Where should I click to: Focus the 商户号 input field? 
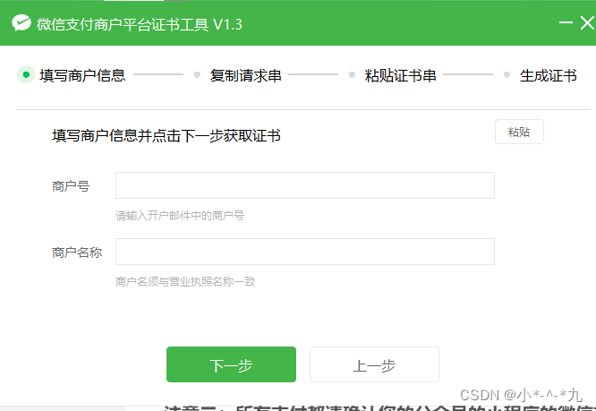coord(305,185)
